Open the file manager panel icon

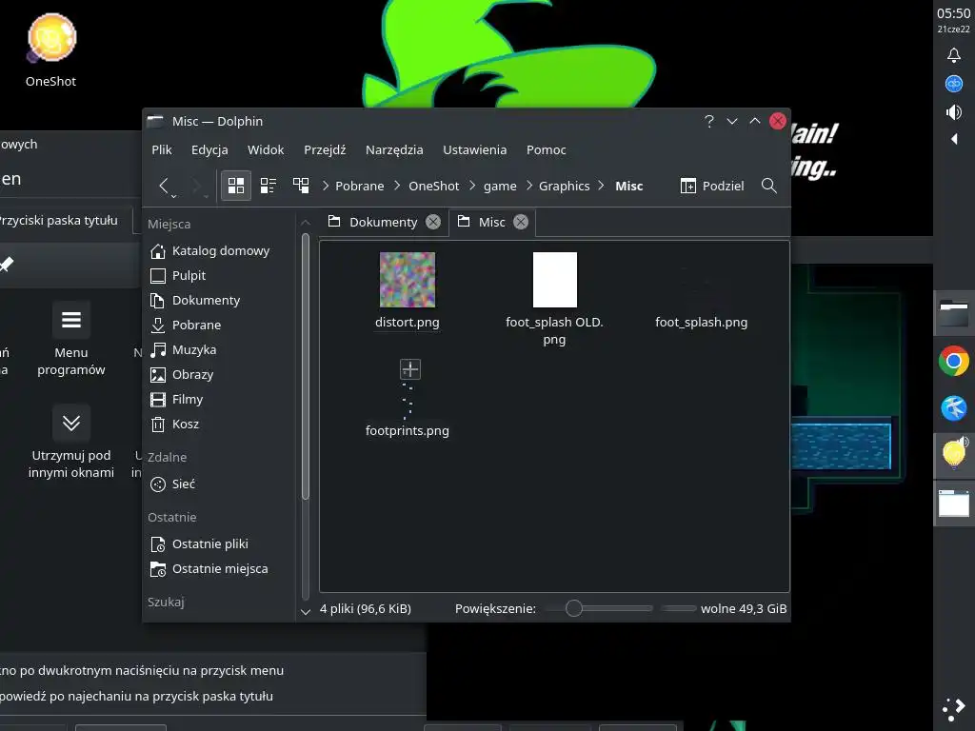954,314
